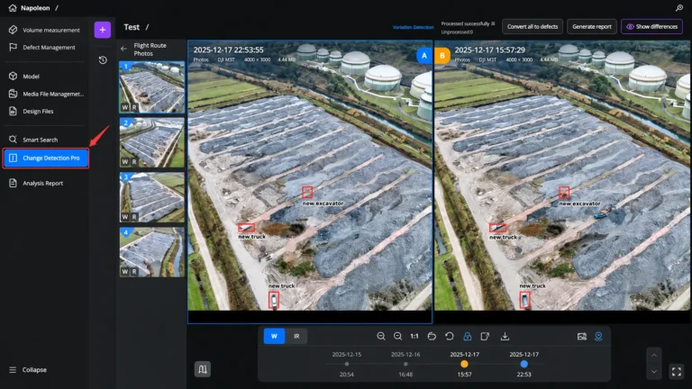The height and width of the screenshot is (389, 692).
Task: Click the image switch icon in toolbar
Action: [x=582, y=336]
